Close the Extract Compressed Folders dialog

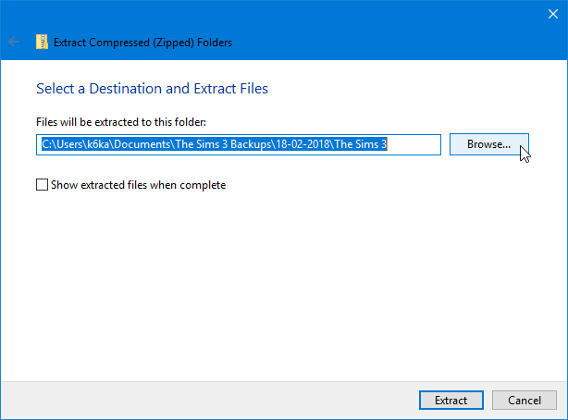(549, 11)
